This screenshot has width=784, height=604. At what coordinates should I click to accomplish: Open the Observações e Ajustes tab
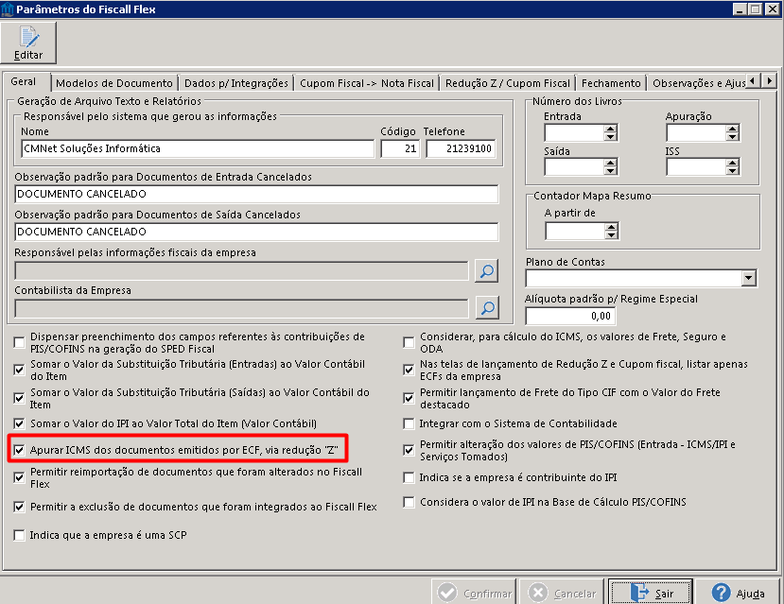click(698, 83)
